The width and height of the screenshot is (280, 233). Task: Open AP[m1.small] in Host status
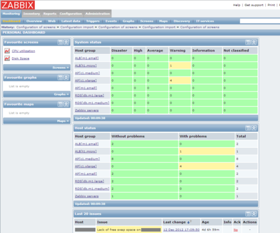tap(86, 174)
